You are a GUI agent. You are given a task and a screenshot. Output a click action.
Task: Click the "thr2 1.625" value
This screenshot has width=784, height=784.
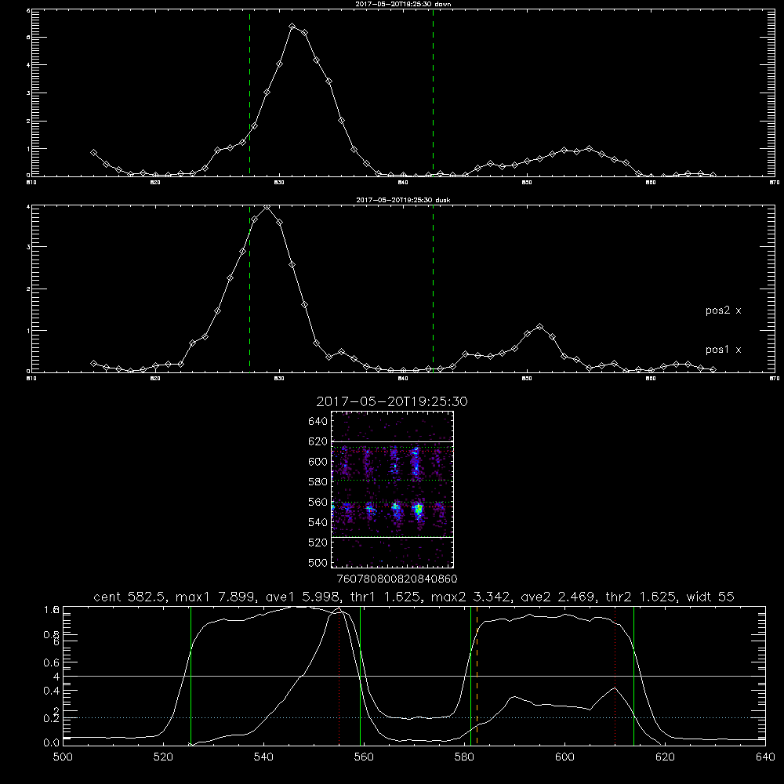(x=641, y=597)
